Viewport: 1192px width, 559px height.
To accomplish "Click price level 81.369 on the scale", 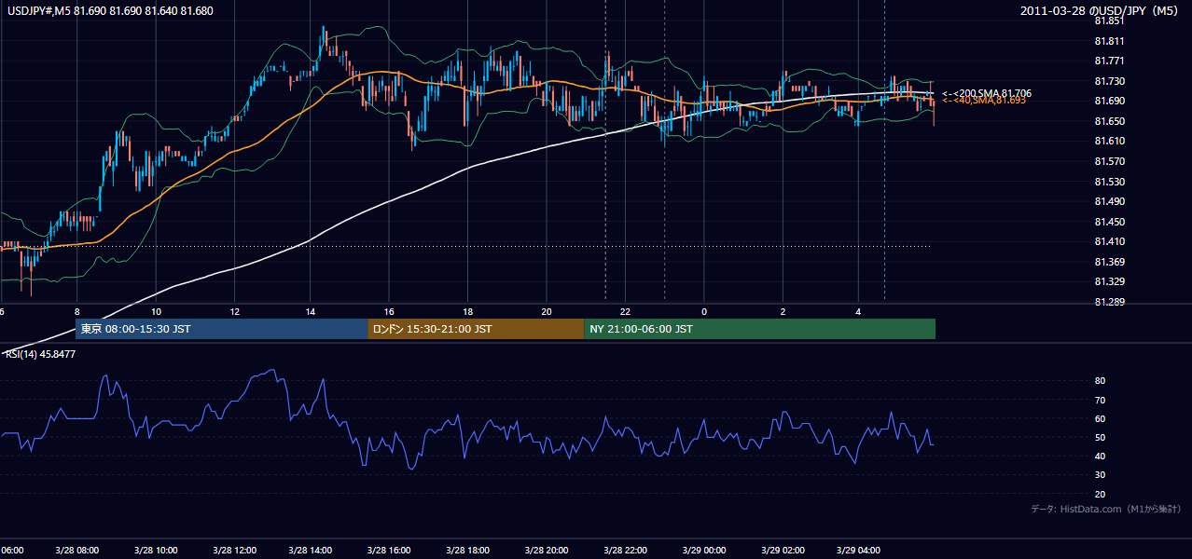I will (1109, 262).
